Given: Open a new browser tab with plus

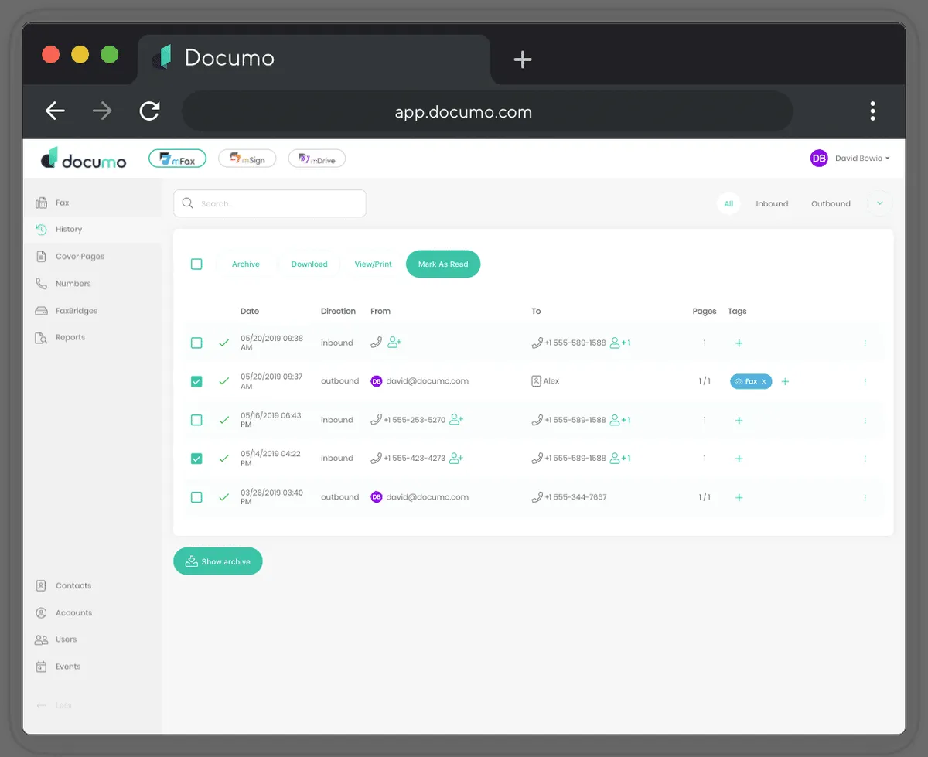Looking at the screenshot, I should [x=523, y=60].
